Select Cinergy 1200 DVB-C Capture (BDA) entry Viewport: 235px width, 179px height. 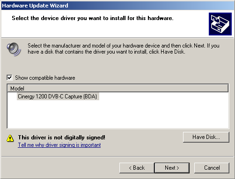click(58, 96)
